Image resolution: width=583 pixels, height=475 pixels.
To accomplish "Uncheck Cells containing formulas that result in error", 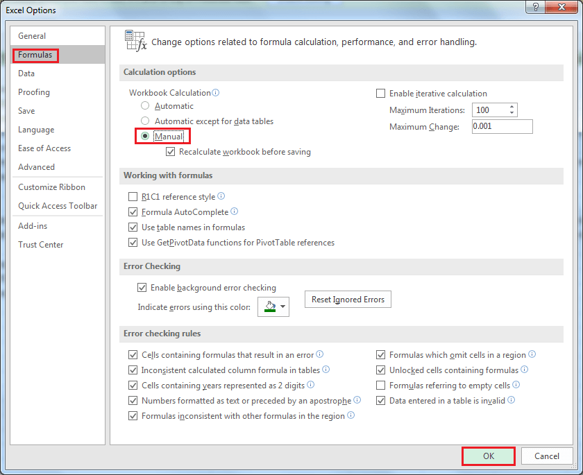I will click(x=133, y=354).
